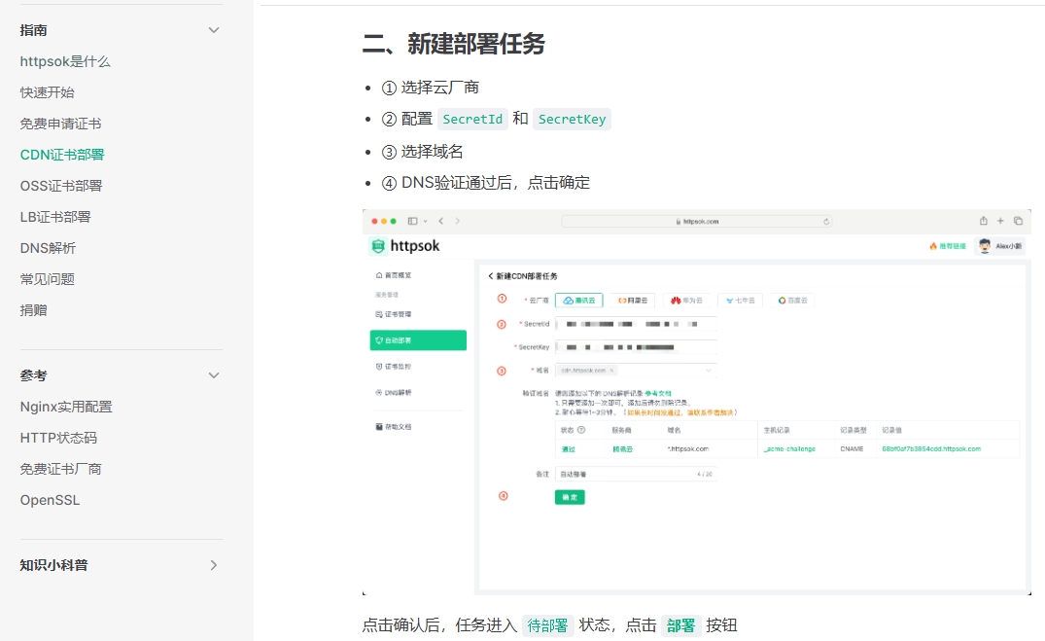Image resolution: width=1045 pixels, height=641 pixels.
Task: Go to 快速开始 in the sidebar
Action: (x=48, y=92)
